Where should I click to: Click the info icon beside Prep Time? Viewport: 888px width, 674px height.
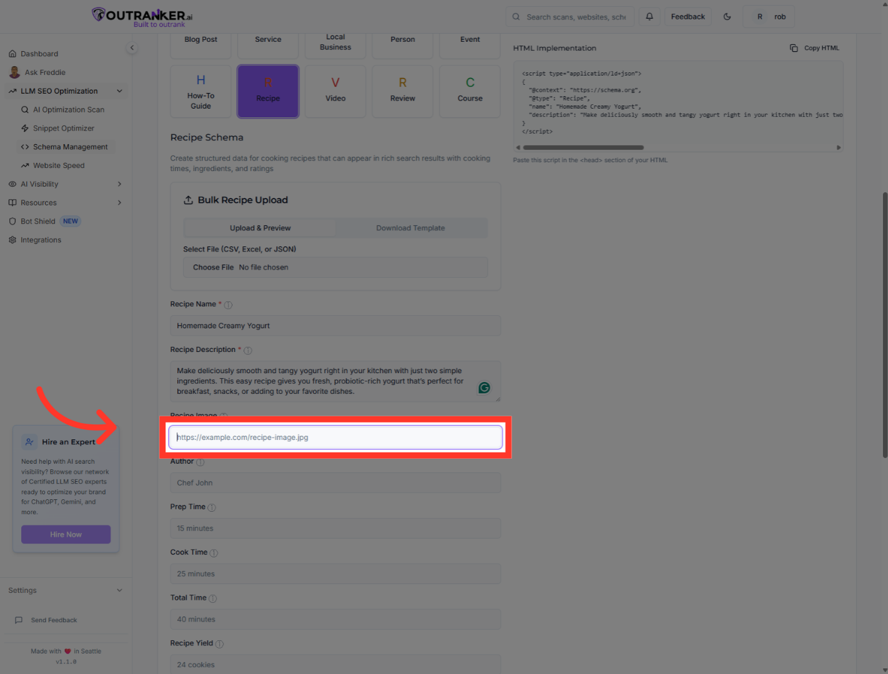(211, 508)
